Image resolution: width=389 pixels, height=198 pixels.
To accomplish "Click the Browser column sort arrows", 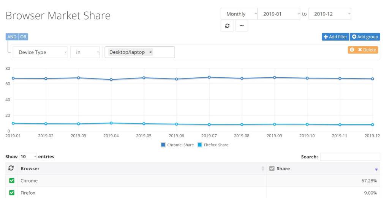I will [x=262, y=169].
